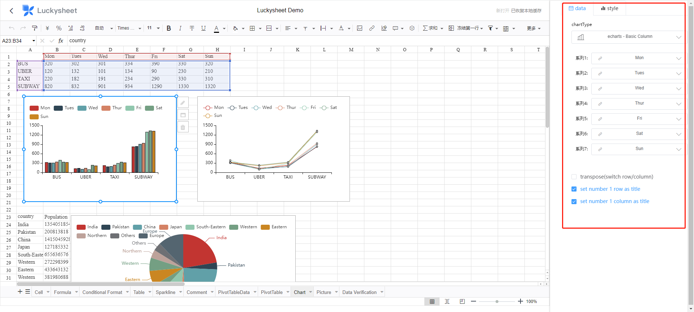
Task: Toggle transpose switch row/column checkbox
Action: (574, 177)
